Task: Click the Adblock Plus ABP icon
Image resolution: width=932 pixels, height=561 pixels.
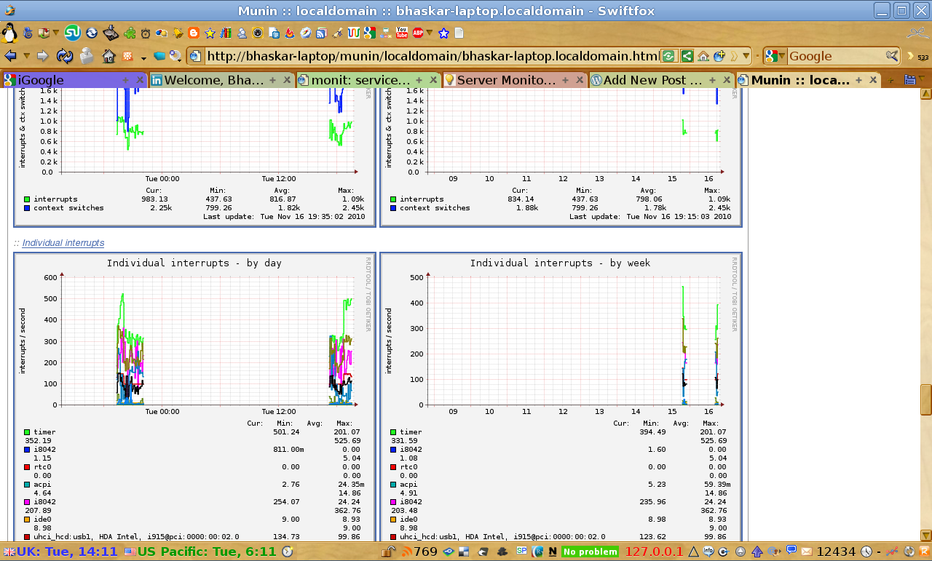Action: click(418, 33)
